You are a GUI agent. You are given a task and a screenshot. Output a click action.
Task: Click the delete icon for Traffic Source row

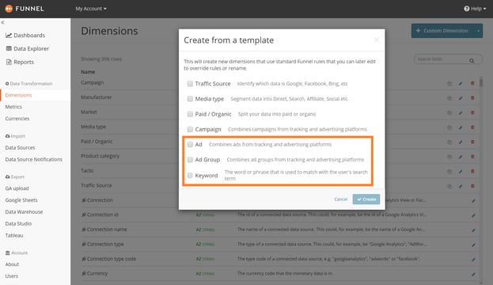pyautogui.click(x=472, y=186)
